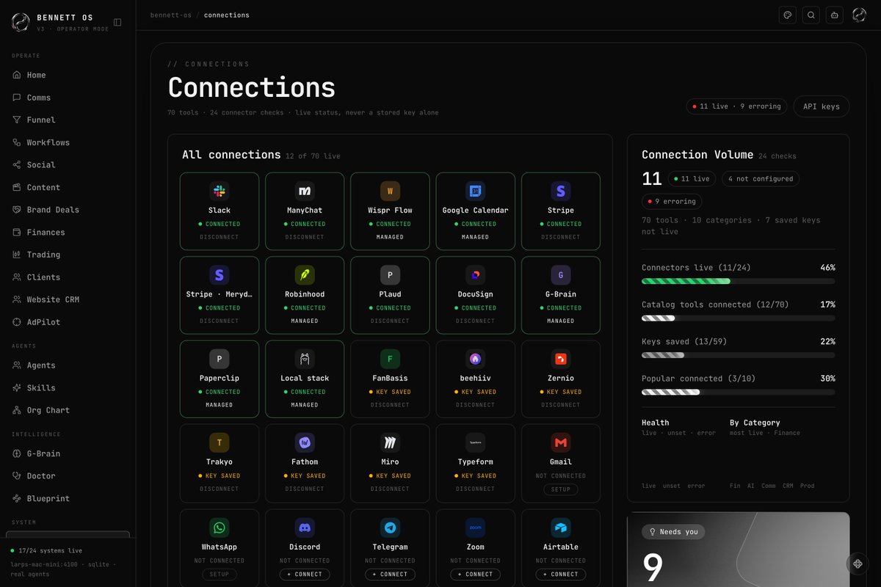Click the Keys saved progress bar
The height and width of the screenshot is (587, 881).
pos(738,355)
